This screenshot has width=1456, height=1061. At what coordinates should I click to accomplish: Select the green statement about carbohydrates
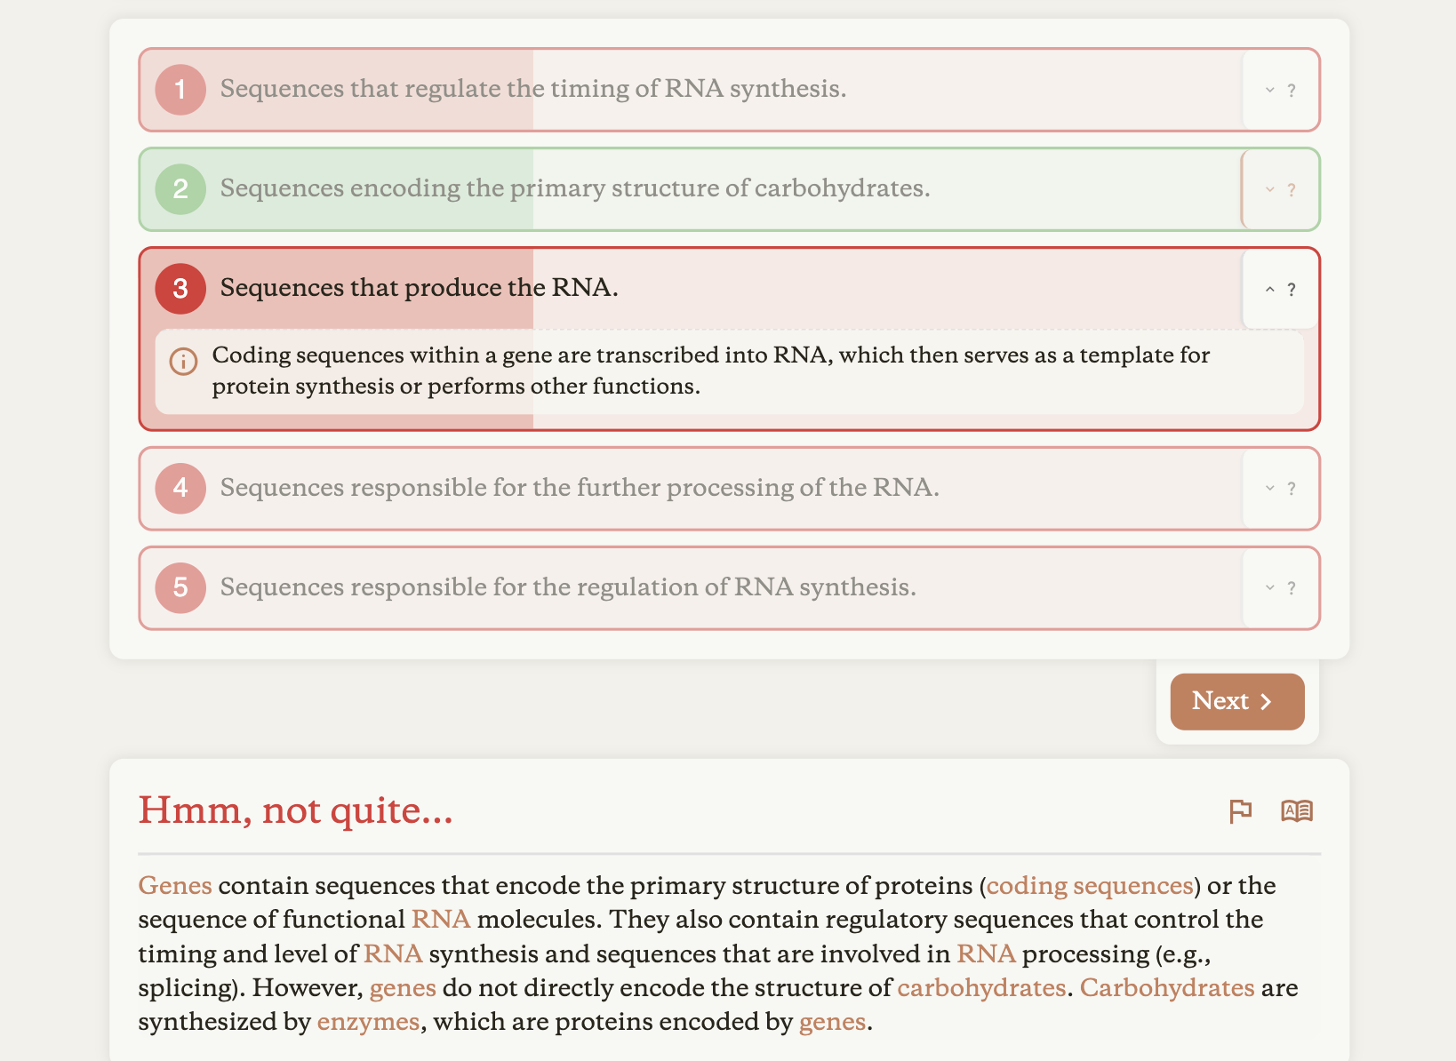tap(622, 189)
